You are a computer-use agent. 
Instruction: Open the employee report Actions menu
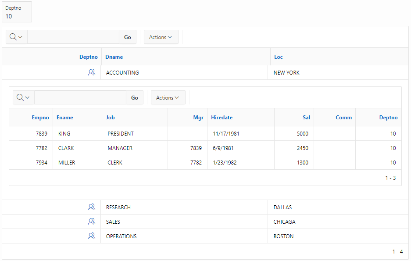(168, 97)
